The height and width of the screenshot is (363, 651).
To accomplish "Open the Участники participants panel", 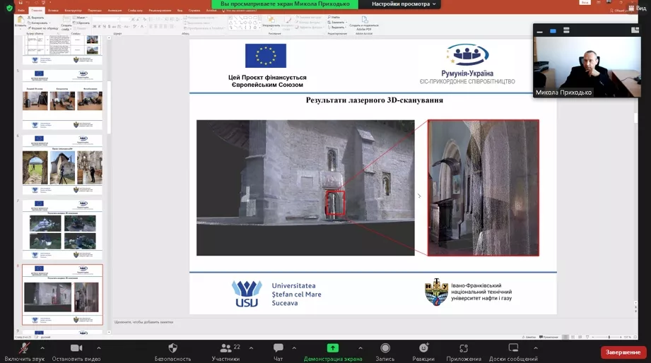I will [225, 348].
